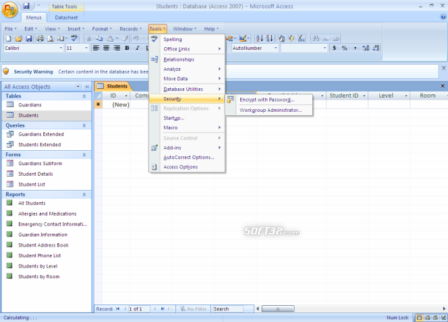Screen dimensions: 448x322
Task: Go to first record button
Action: tap(117, 309)
